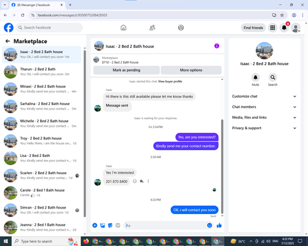Screen dimensions: 308x246
Task: Expand Chat members section
Action: point(264,107)
